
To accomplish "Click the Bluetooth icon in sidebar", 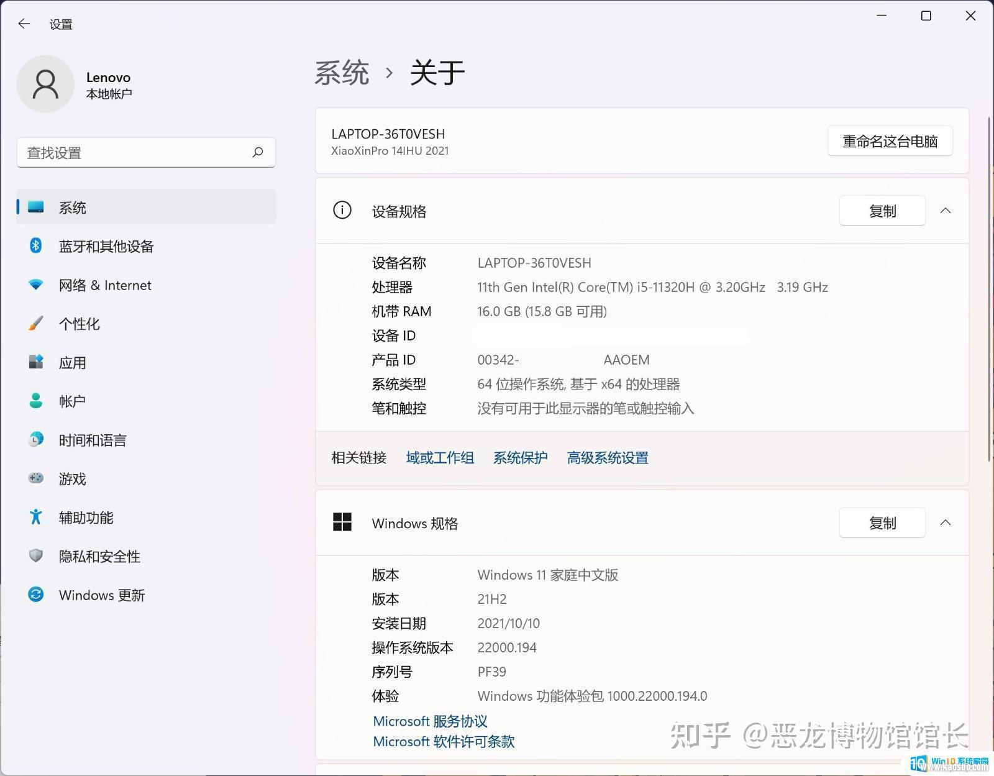I will [x=36, y=245].
